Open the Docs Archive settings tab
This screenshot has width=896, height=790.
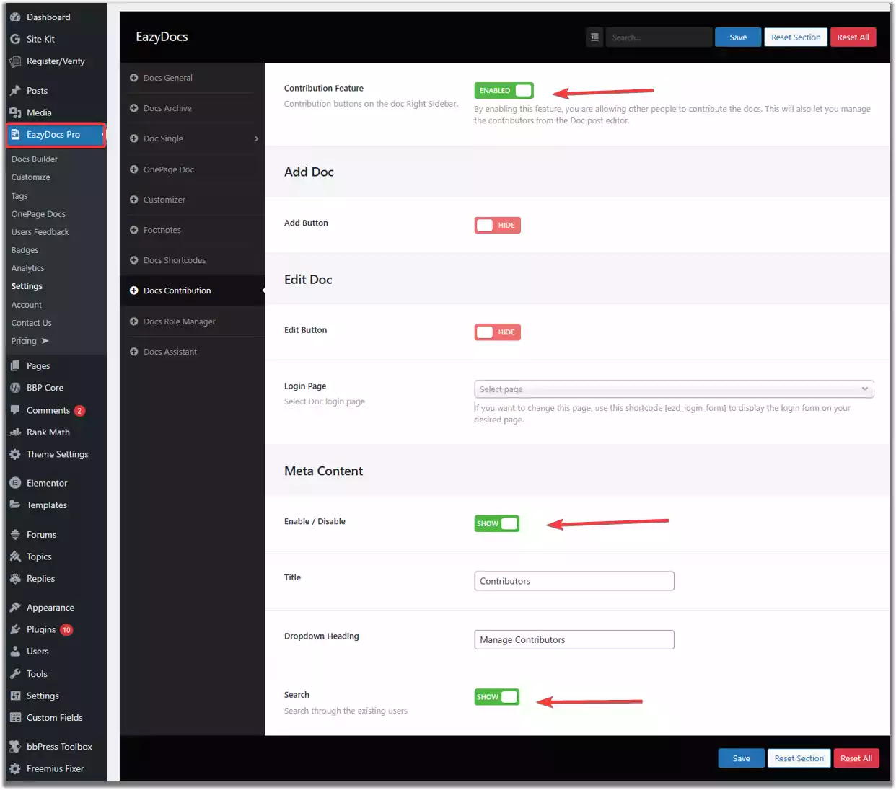coord(192,108)
